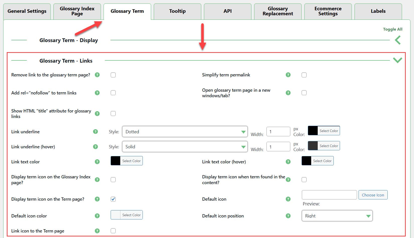Click the Link underline Width input field
The width and height of the screenshot is (414, 238).
(278, 132)
